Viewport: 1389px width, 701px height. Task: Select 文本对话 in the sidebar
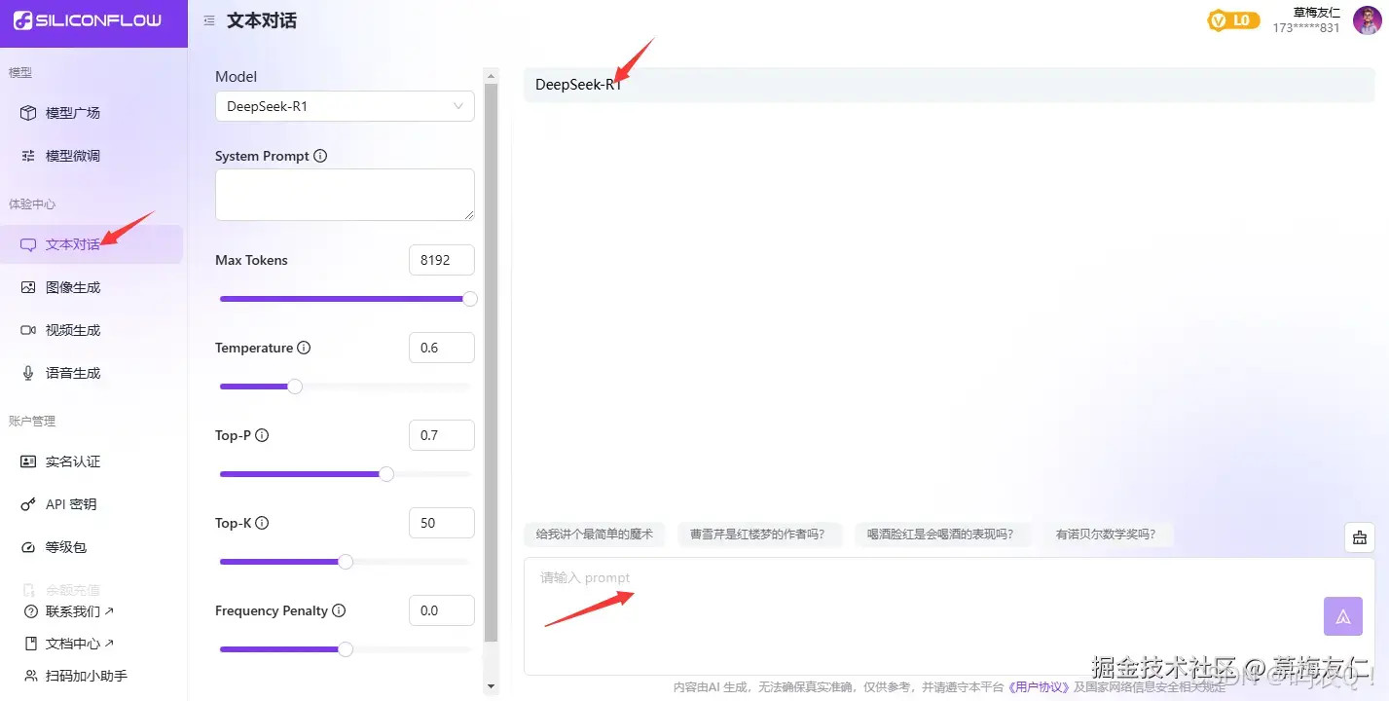(x=91, y=244)
